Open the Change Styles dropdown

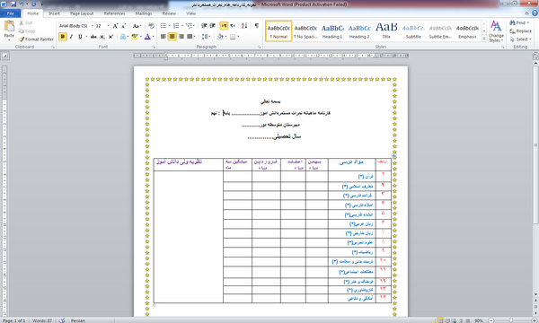(496, 31)
